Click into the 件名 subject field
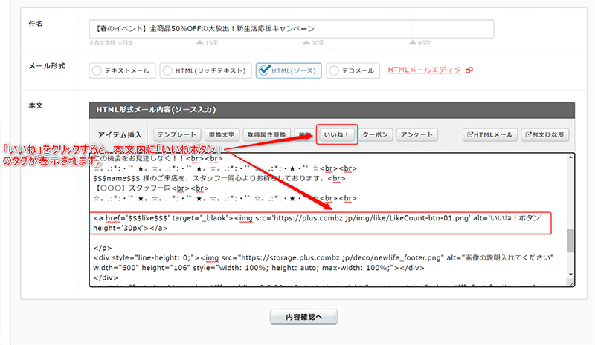This screenshot has width=595, height=345. [x=290, y=28]
